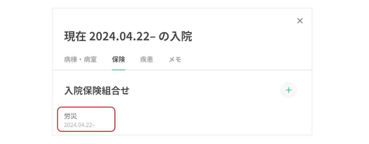Open the 労災 insurance entry

coord(86,119)
